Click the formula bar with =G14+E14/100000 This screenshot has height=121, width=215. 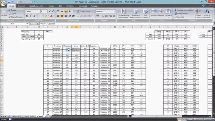coord(126,24)
